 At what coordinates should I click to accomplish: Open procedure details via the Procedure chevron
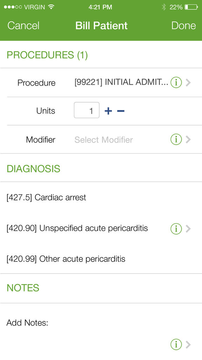[188, 83]
